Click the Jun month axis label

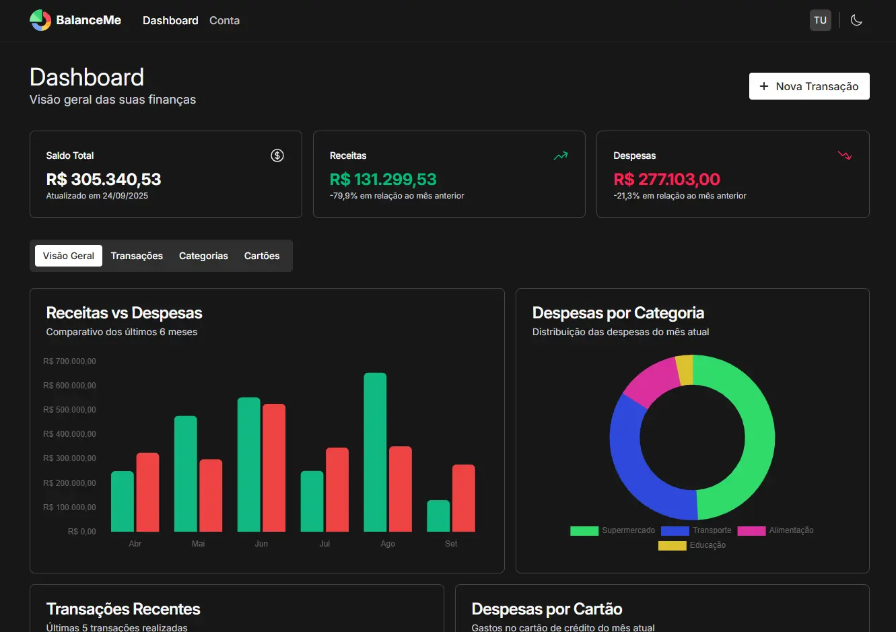261,544
